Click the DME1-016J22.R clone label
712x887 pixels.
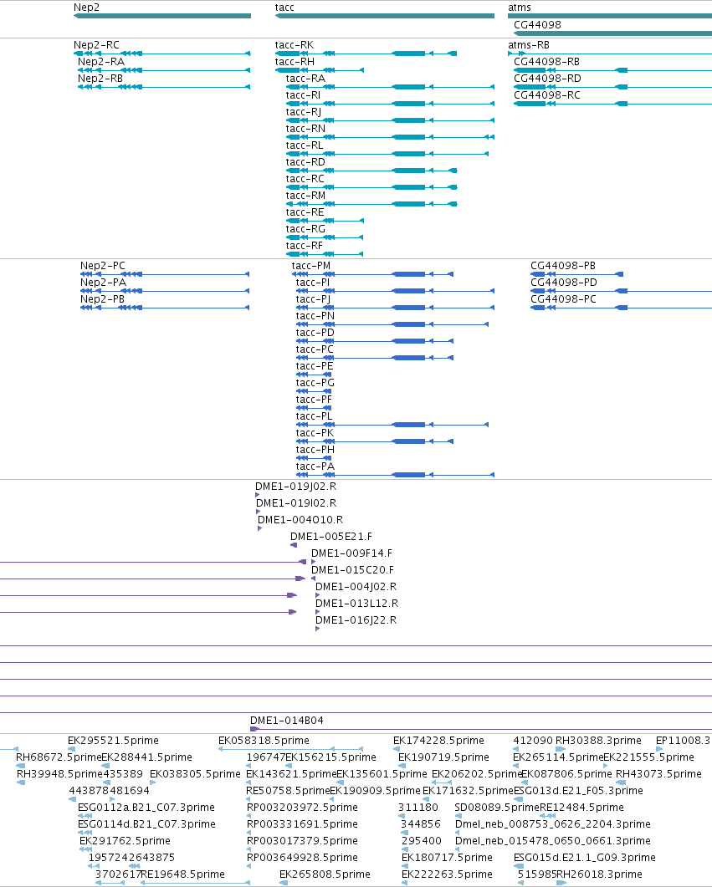356,620
